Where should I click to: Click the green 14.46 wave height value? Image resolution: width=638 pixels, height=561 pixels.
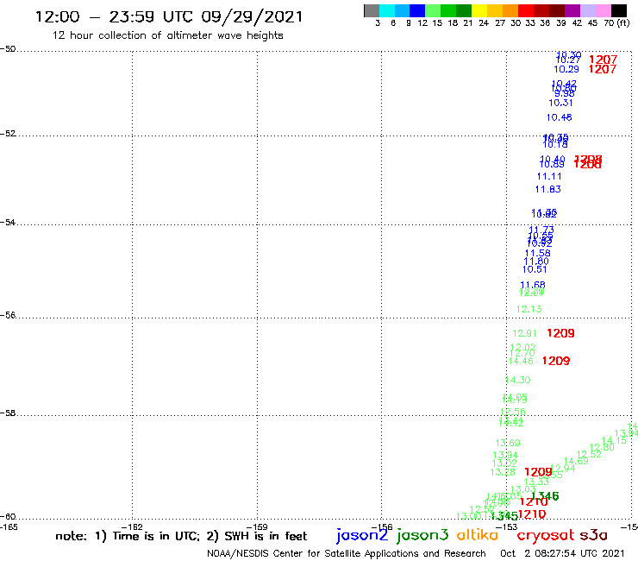coord(521,361)
